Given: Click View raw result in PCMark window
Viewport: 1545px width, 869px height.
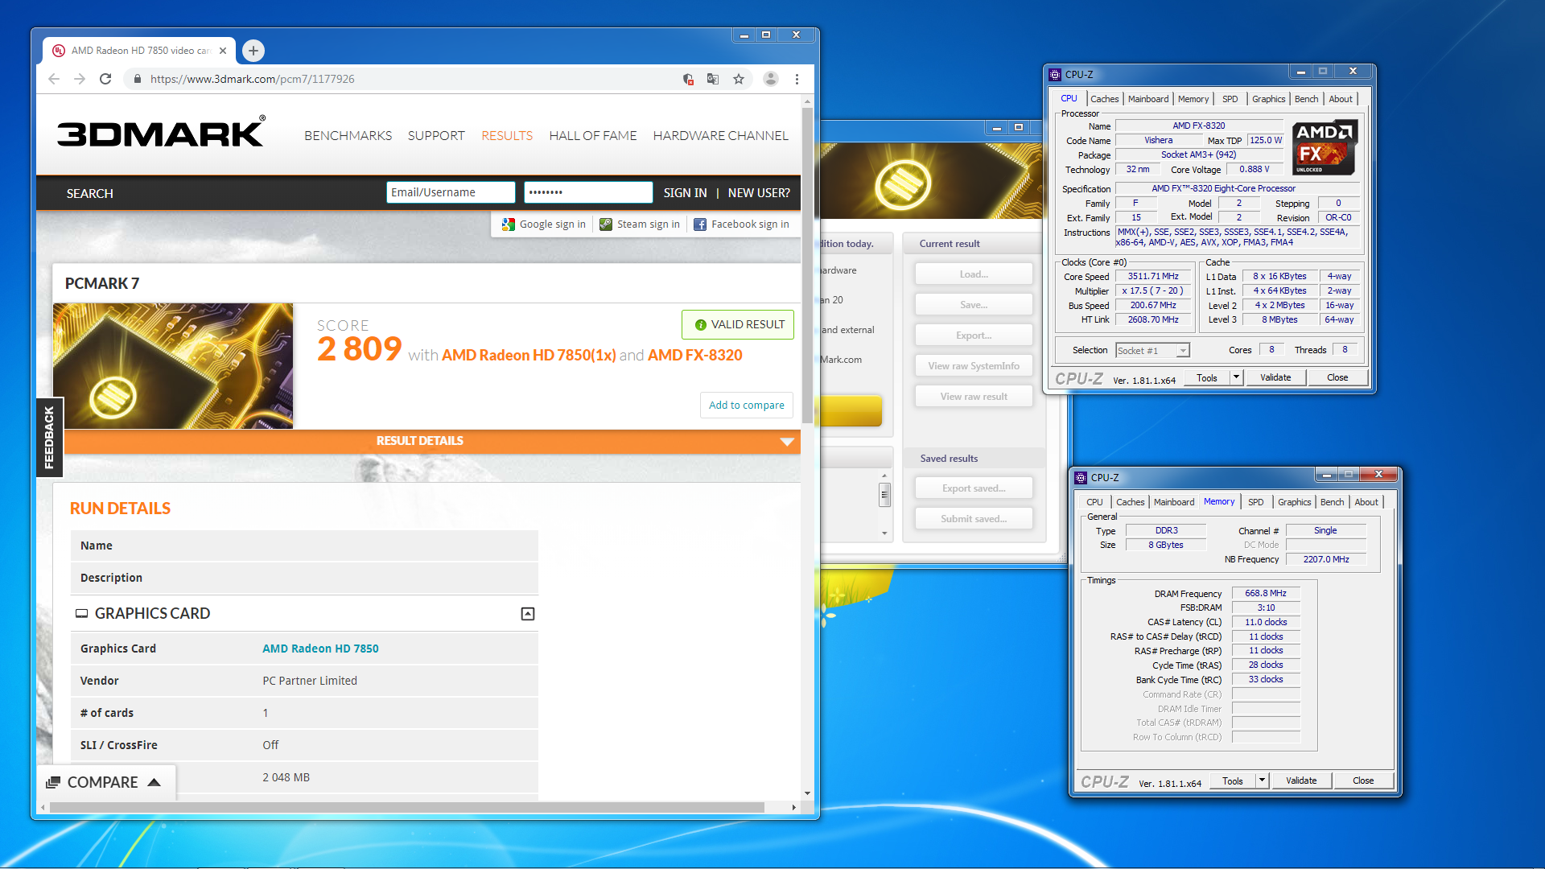Looking at the screenshot, I should pos(974,397).
